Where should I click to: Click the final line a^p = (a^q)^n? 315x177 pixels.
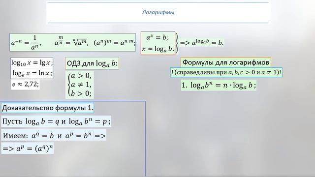pyautogui.click(x=28, y=148)
